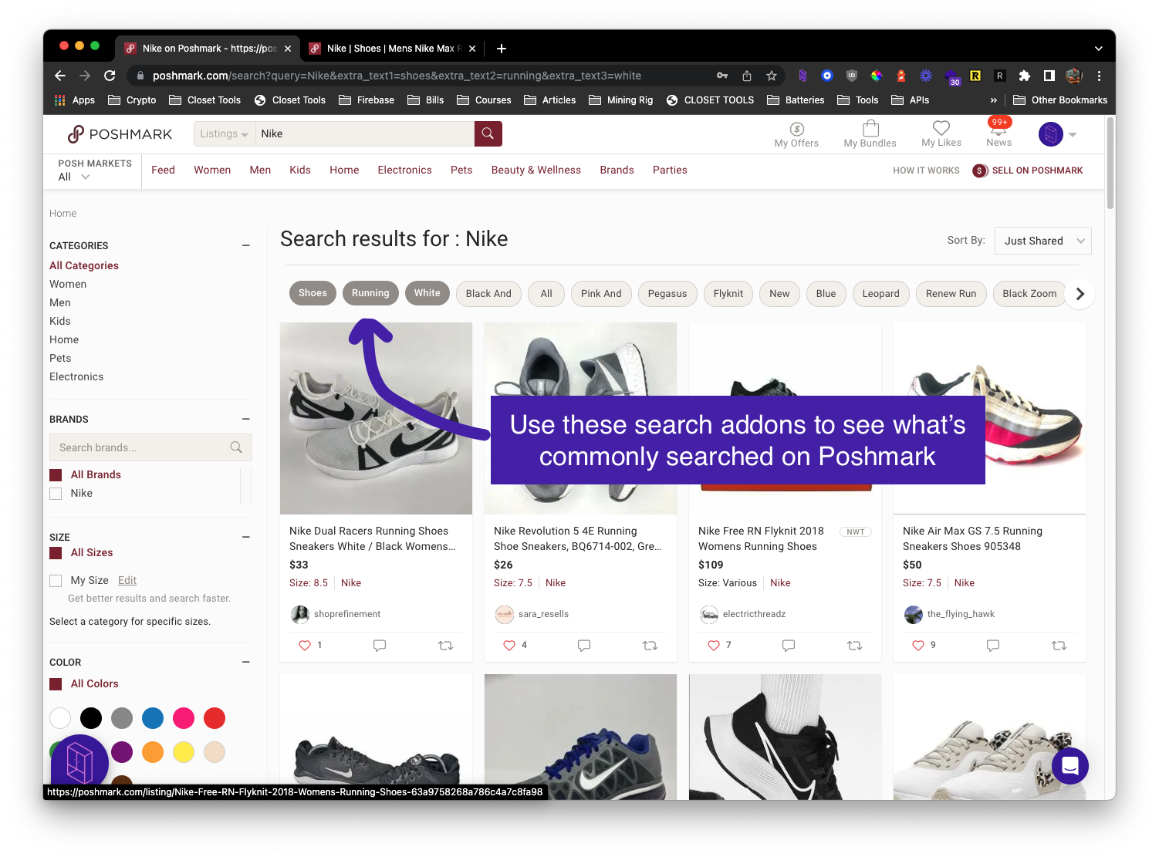The width and height of the screenshot is (1159, 857).
Task: Share the Nike Free RN Flyknit listing
Action: point(855,646)
